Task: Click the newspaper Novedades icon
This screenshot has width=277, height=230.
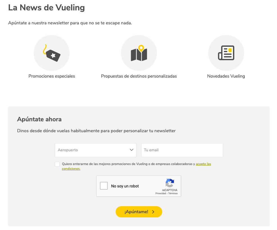Action: 226,53
